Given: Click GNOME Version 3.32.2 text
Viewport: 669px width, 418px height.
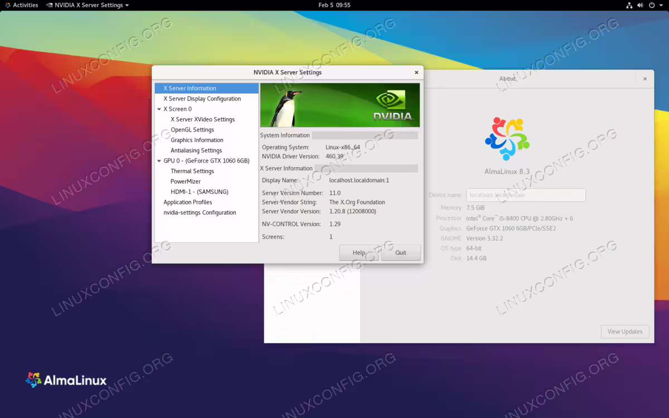Looking at the screenshot, I should coord(484,239).
